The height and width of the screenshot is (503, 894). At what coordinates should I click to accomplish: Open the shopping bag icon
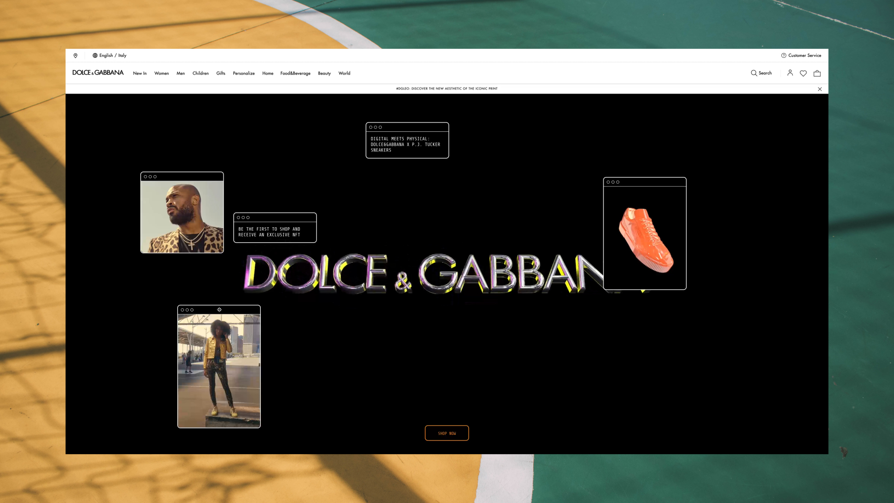[817, 73]
